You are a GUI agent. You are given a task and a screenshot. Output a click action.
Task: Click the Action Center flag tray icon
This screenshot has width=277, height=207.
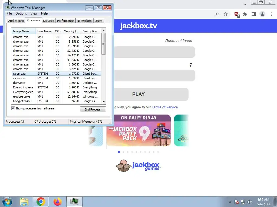pos(237,202)
